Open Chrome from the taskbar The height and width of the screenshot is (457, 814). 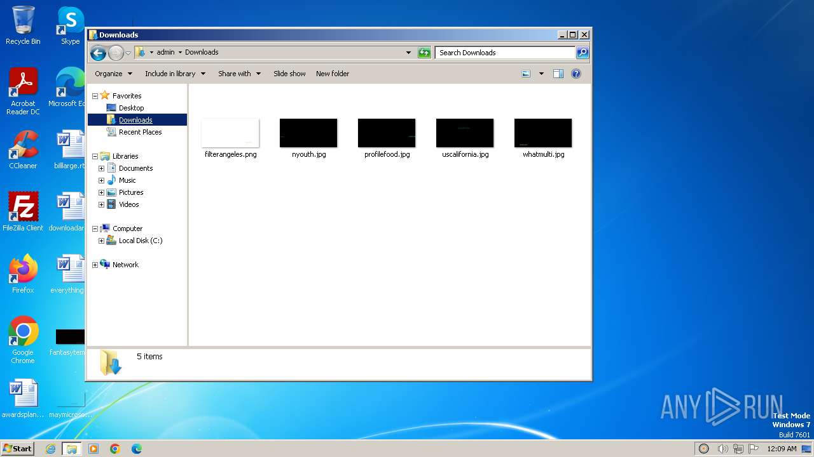pyautogui.click(x=115, y=449)
